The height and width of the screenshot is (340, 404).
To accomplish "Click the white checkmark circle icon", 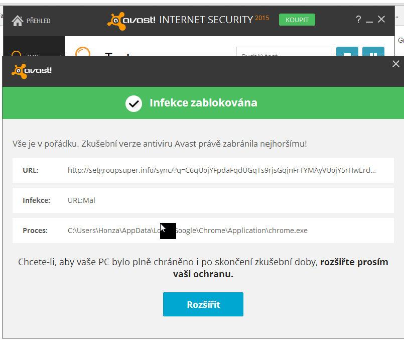I will (x=133, y=103).
